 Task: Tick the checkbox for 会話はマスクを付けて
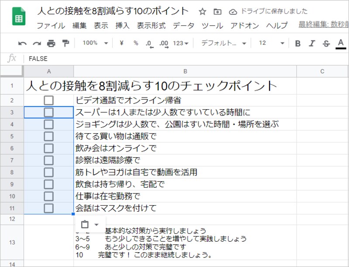click(49, 208)
